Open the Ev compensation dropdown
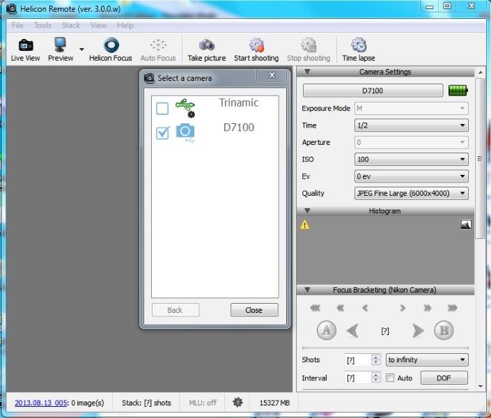The height and width of the screenshot is (418, 491). click(411, 176)
